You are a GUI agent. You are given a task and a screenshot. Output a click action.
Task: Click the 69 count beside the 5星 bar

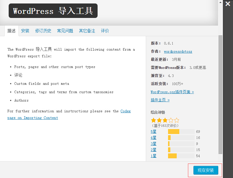click(198, 131)
